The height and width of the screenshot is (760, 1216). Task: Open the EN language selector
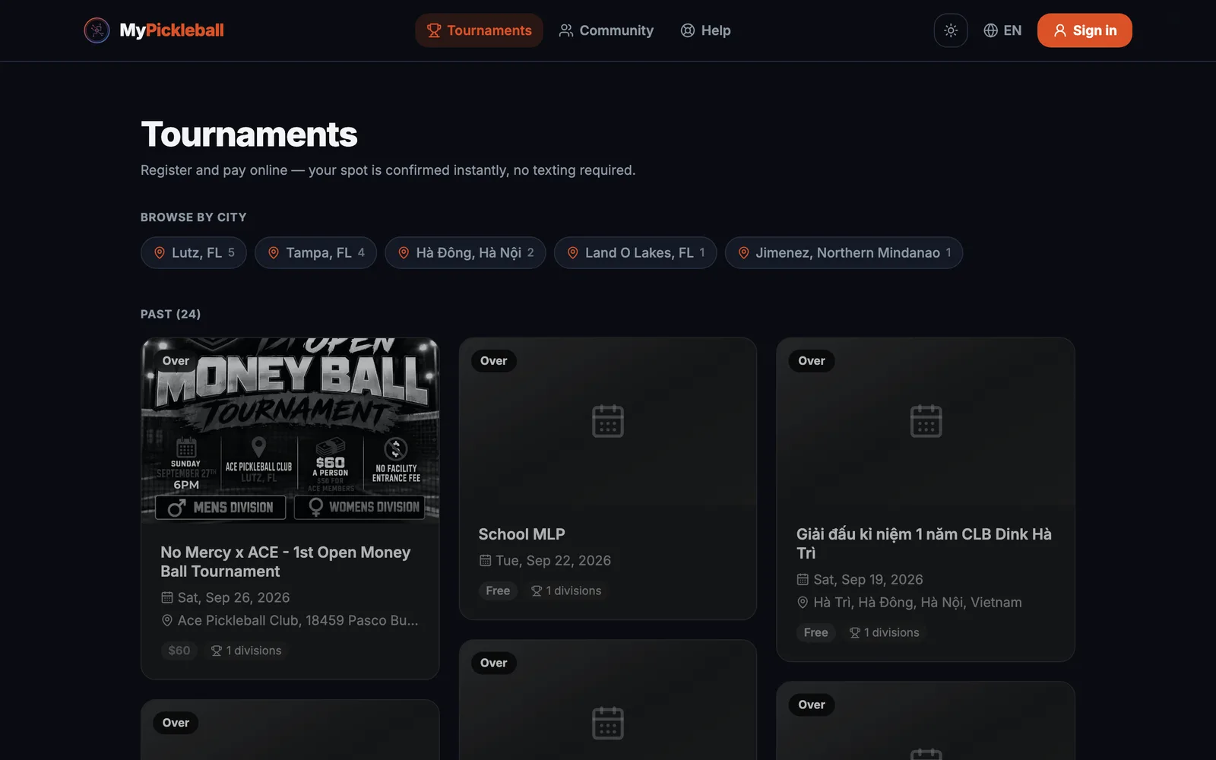point(1002,30)
